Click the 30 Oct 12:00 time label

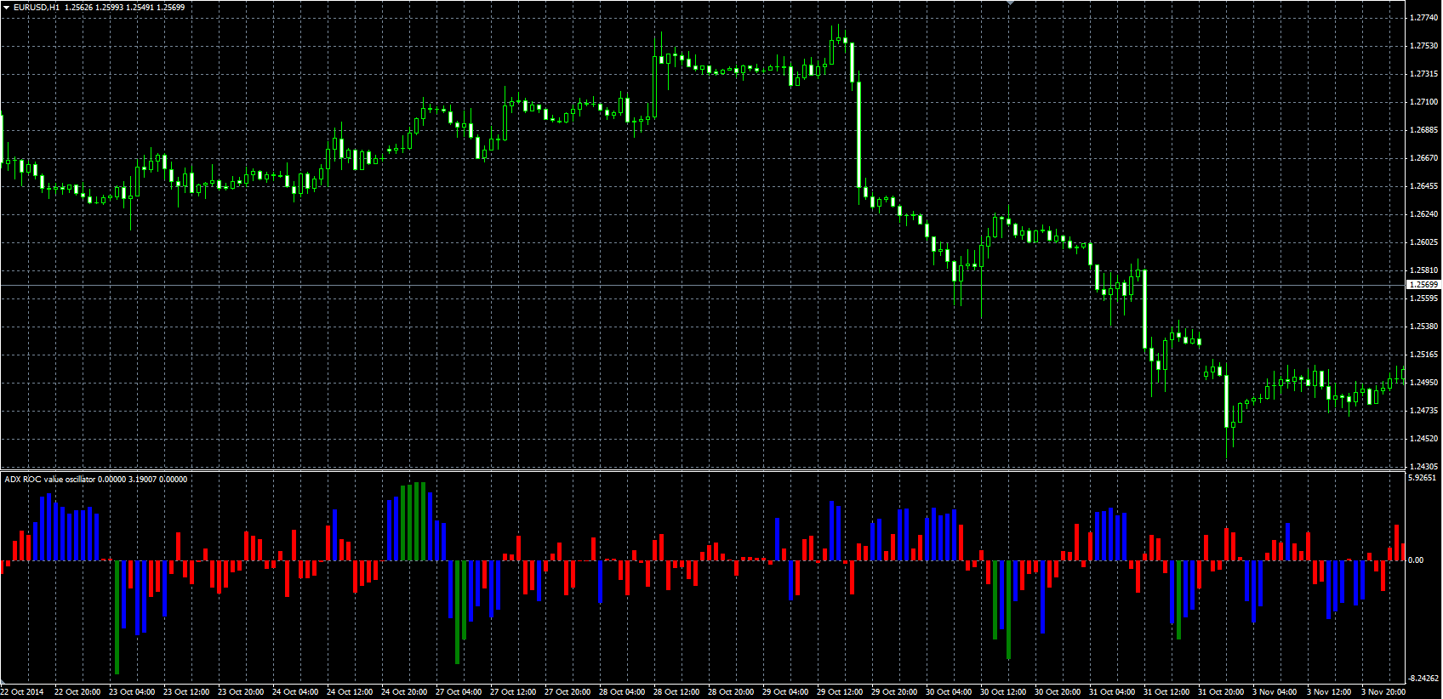[1003, 692]
